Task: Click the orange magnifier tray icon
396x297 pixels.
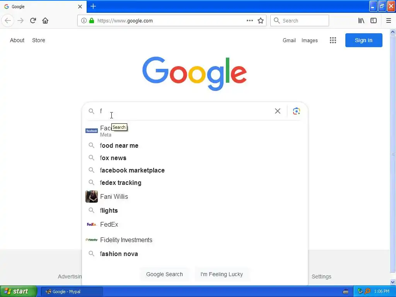Action: (367, 292)
